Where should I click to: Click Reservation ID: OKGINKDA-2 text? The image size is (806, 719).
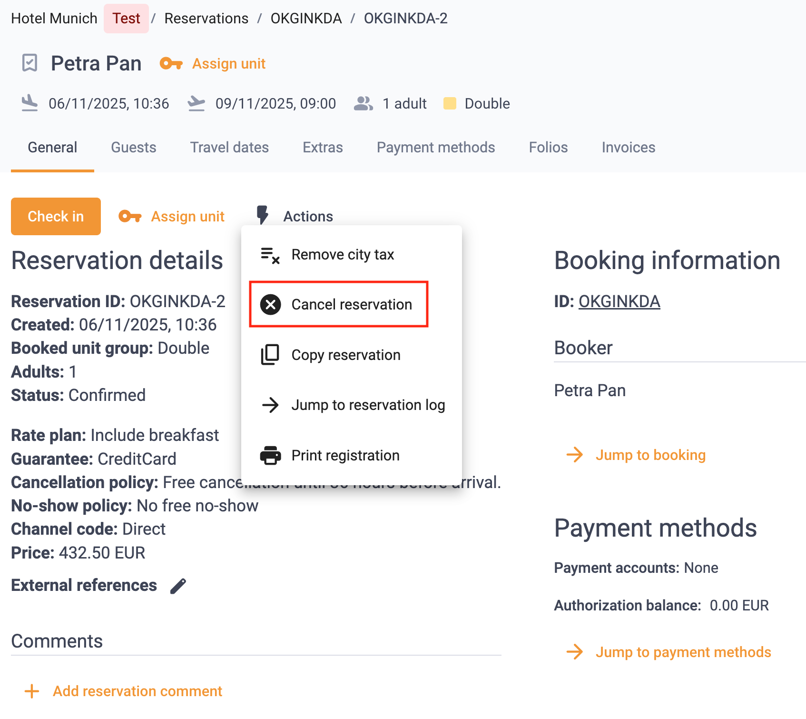(118, 301)
